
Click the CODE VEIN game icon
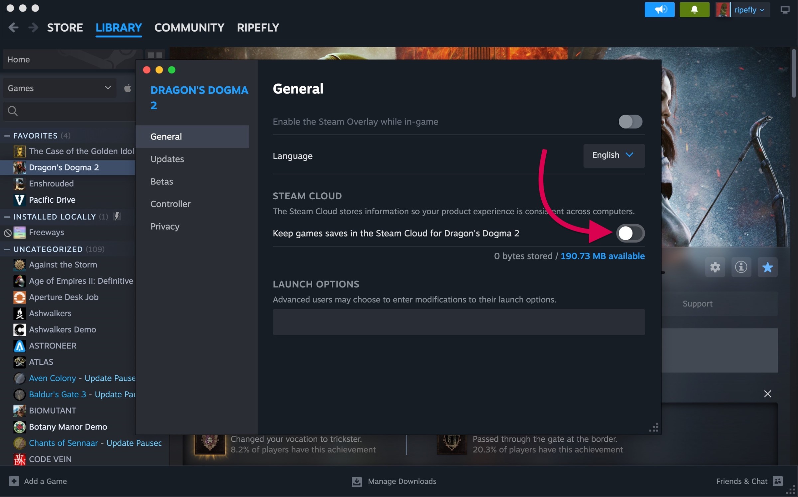(19, 459)
